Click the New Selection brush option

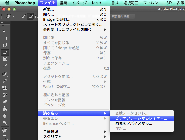point(23,16)
